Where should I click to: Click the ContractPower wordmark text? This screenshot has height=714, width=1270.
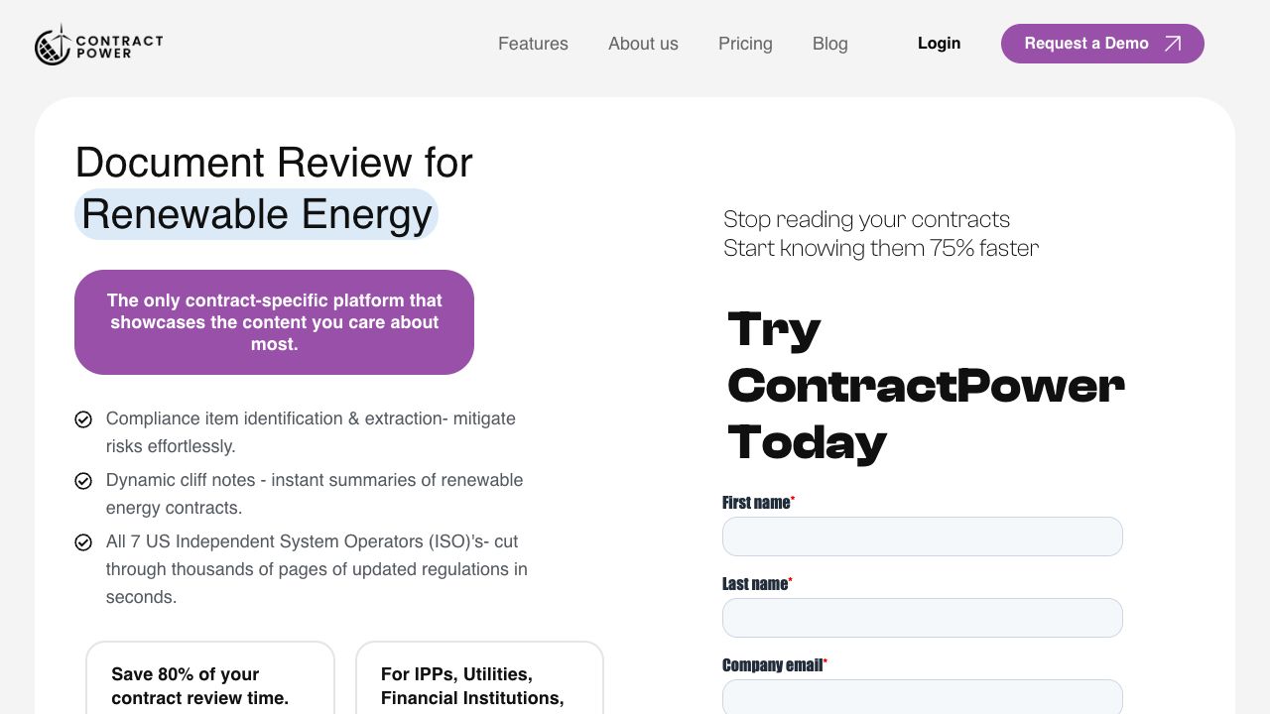(119, 46)
